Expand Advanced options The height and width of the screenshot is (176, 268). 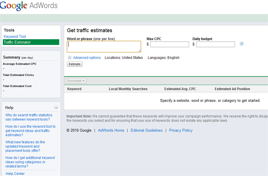coord(87,57)
